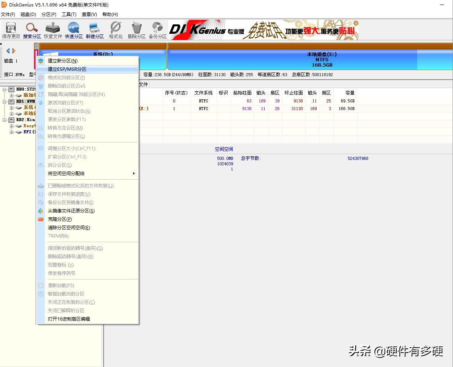Open the 工具(T) menu
This screenshot has width=453, height=367.
tap(69, 14)
